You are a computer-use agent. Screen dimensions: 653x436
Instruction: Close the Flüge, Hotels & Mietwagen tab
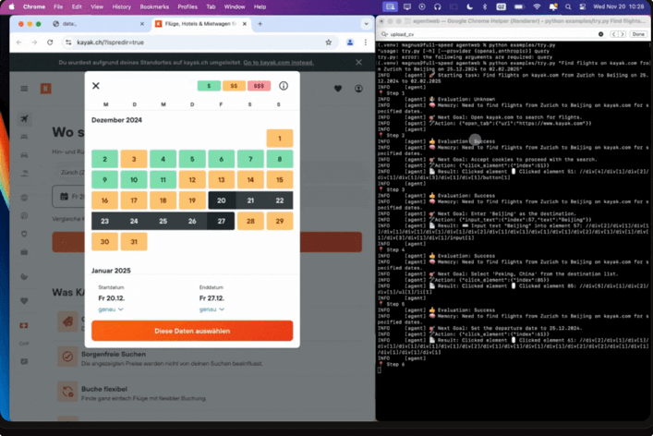[245, 24]
